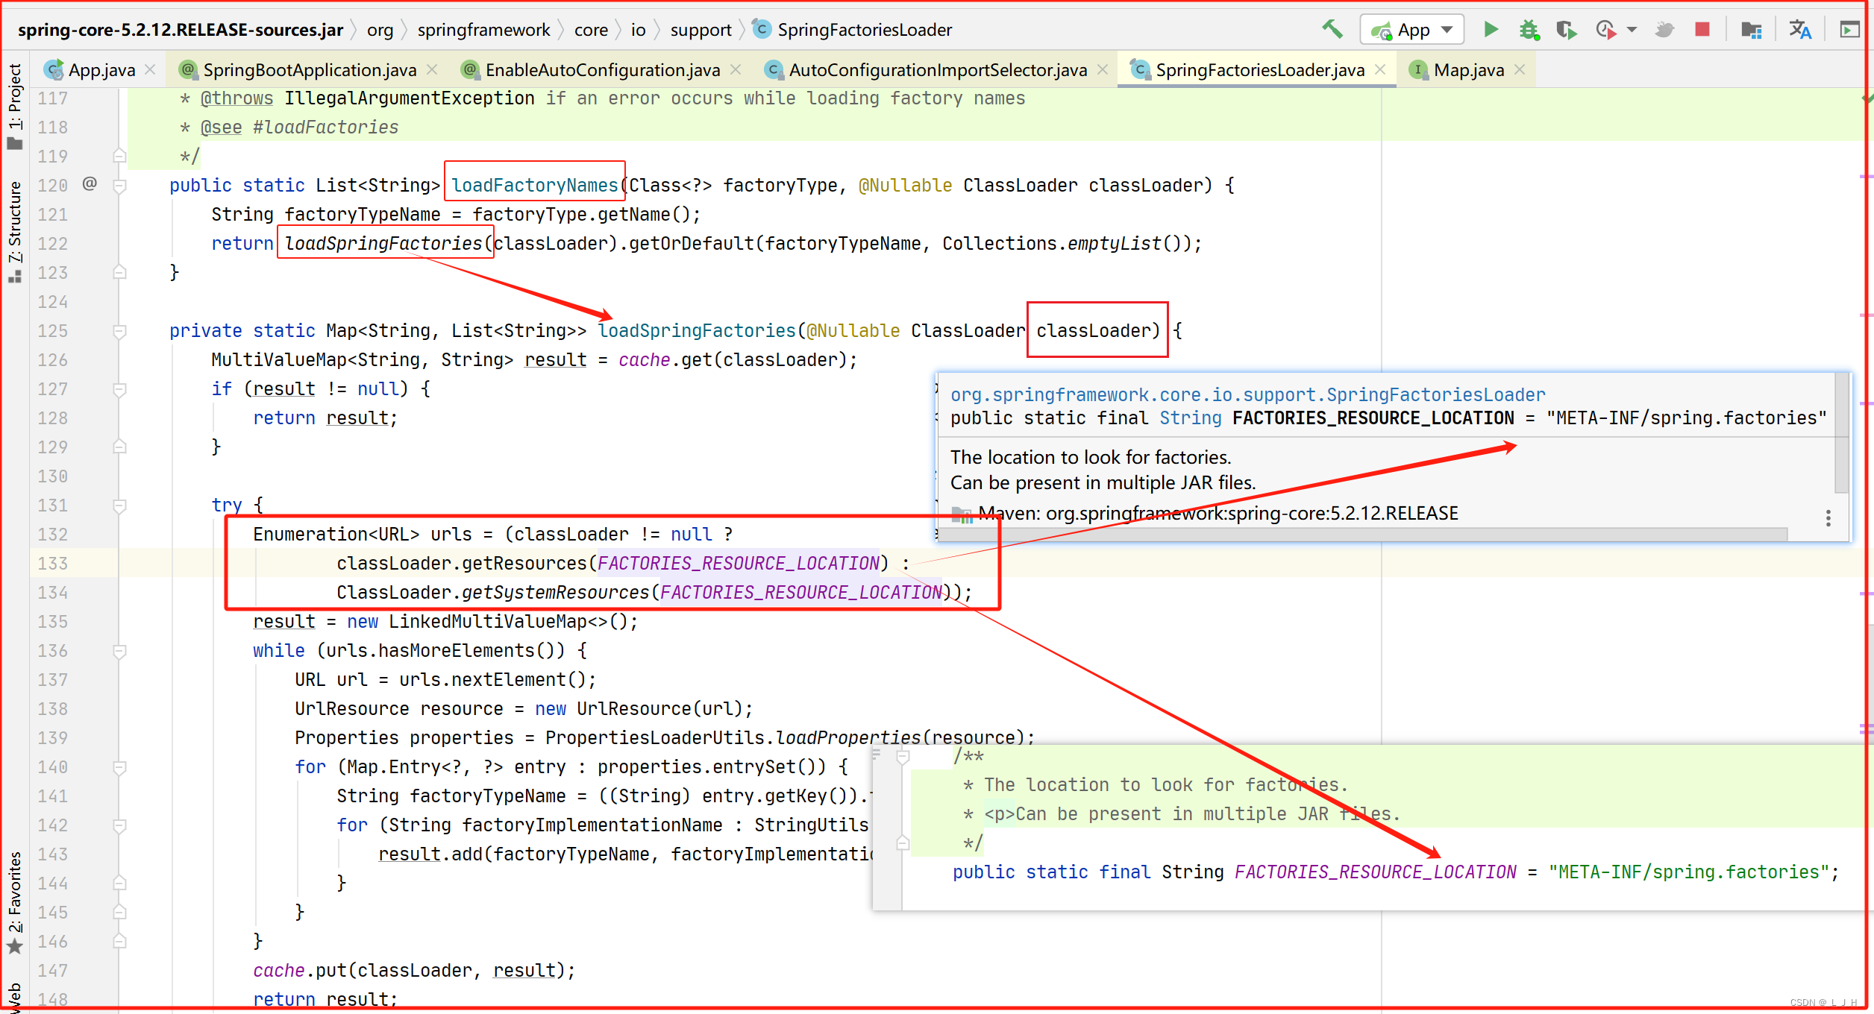Click spring-core jar breadcrumb
Viewport: 1874px width, 1014px height.
click(x=181, y=30)
